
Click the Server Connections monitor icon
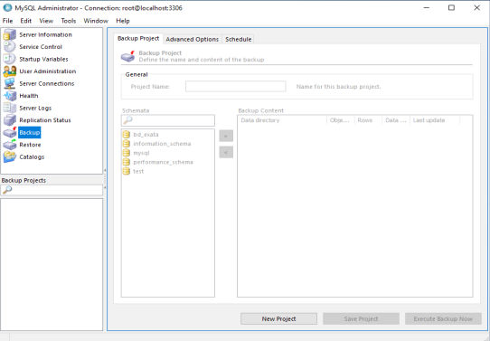pyautogui.click(x=9, y=83)
